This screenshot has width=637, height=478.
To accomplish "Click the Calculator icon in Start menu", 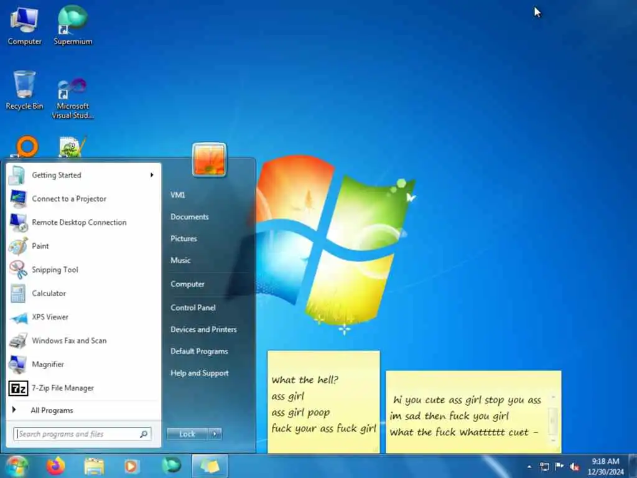I will click(18, 294).
